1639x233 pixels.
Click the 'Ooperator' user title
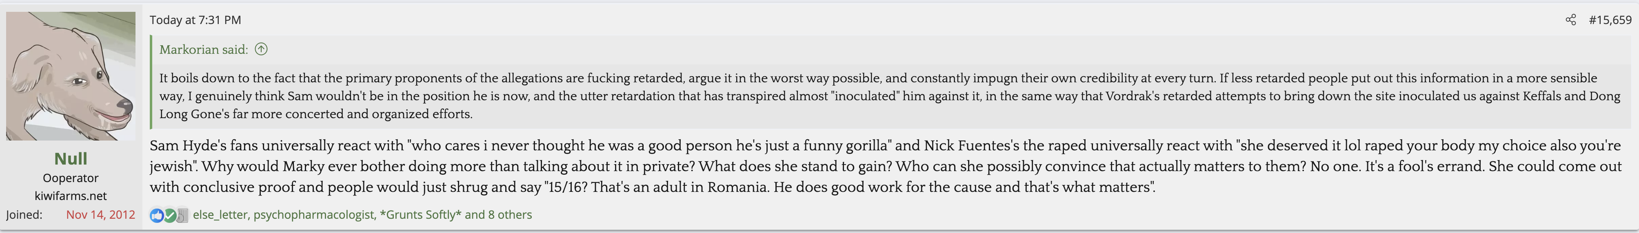tap(71, 178)
